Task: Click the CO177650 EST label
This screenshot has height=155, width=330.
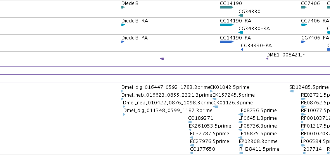Action: [202, 149]
